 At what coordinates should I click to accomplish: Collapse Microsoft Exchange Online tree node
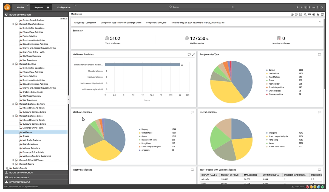click(13, 116)
